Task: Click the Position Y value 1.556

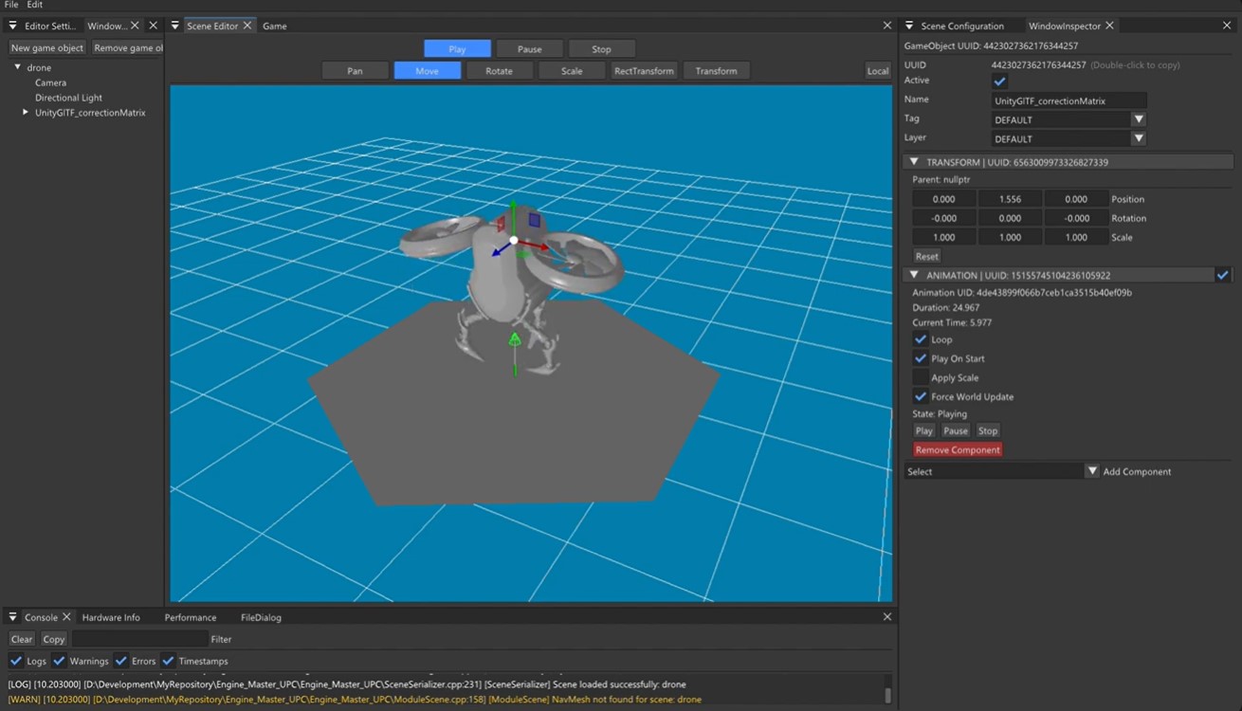Action: [1010, 199]
